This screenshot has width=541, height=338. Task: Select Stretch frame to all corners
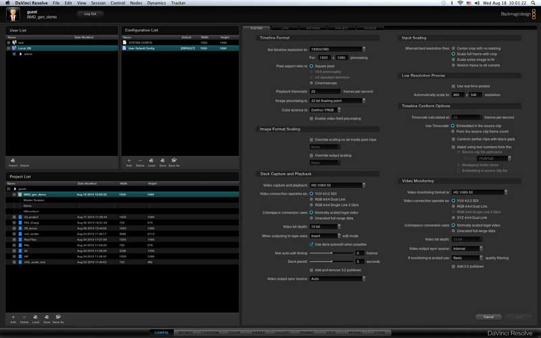453,65
